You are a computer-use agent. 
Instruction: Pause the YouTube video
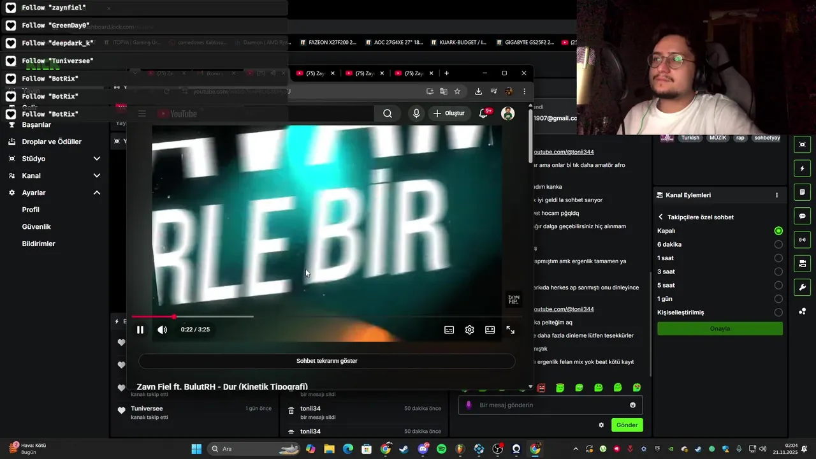click(x=140, y=330)
